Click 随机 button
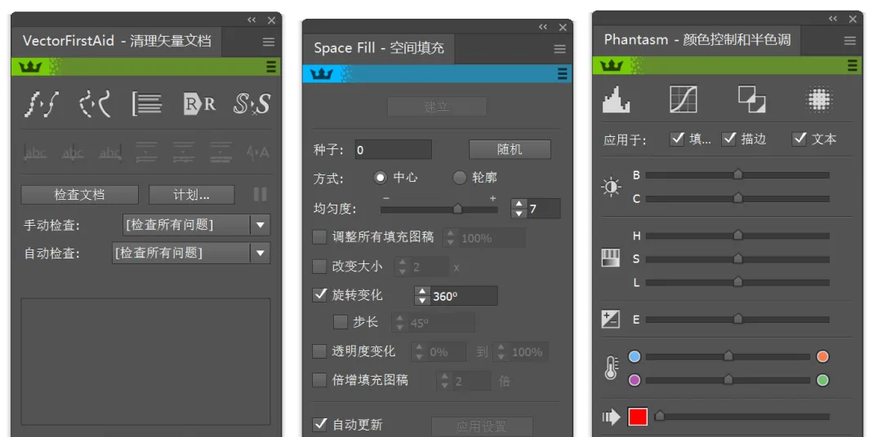 [x=510, y=149]
